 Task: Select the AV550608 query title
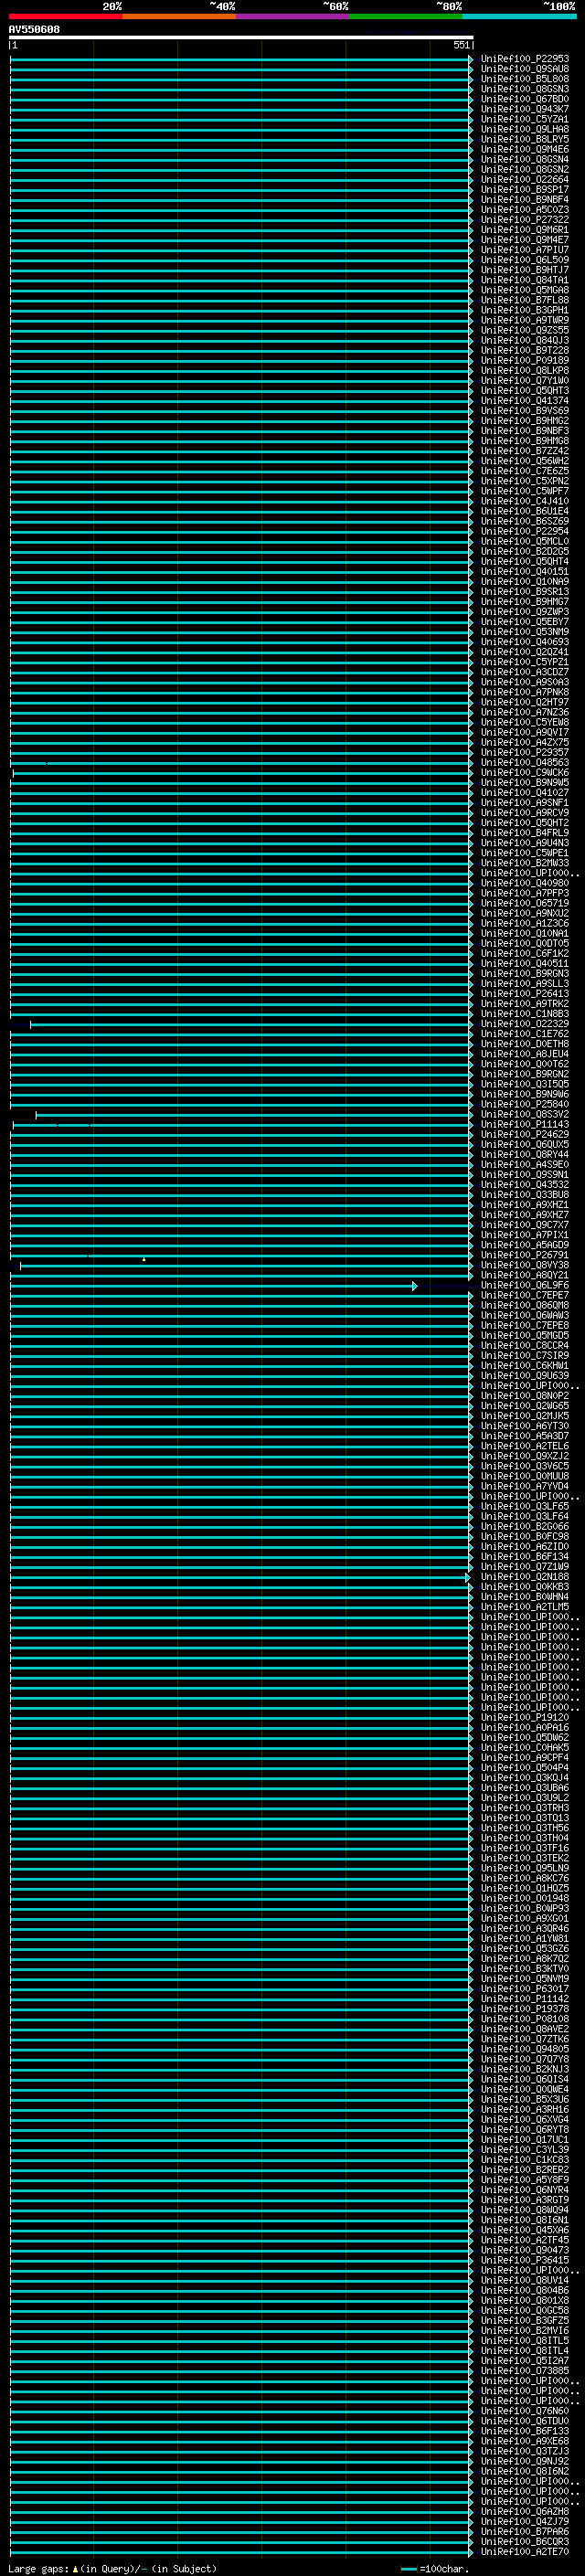click(x=34, y=29)
